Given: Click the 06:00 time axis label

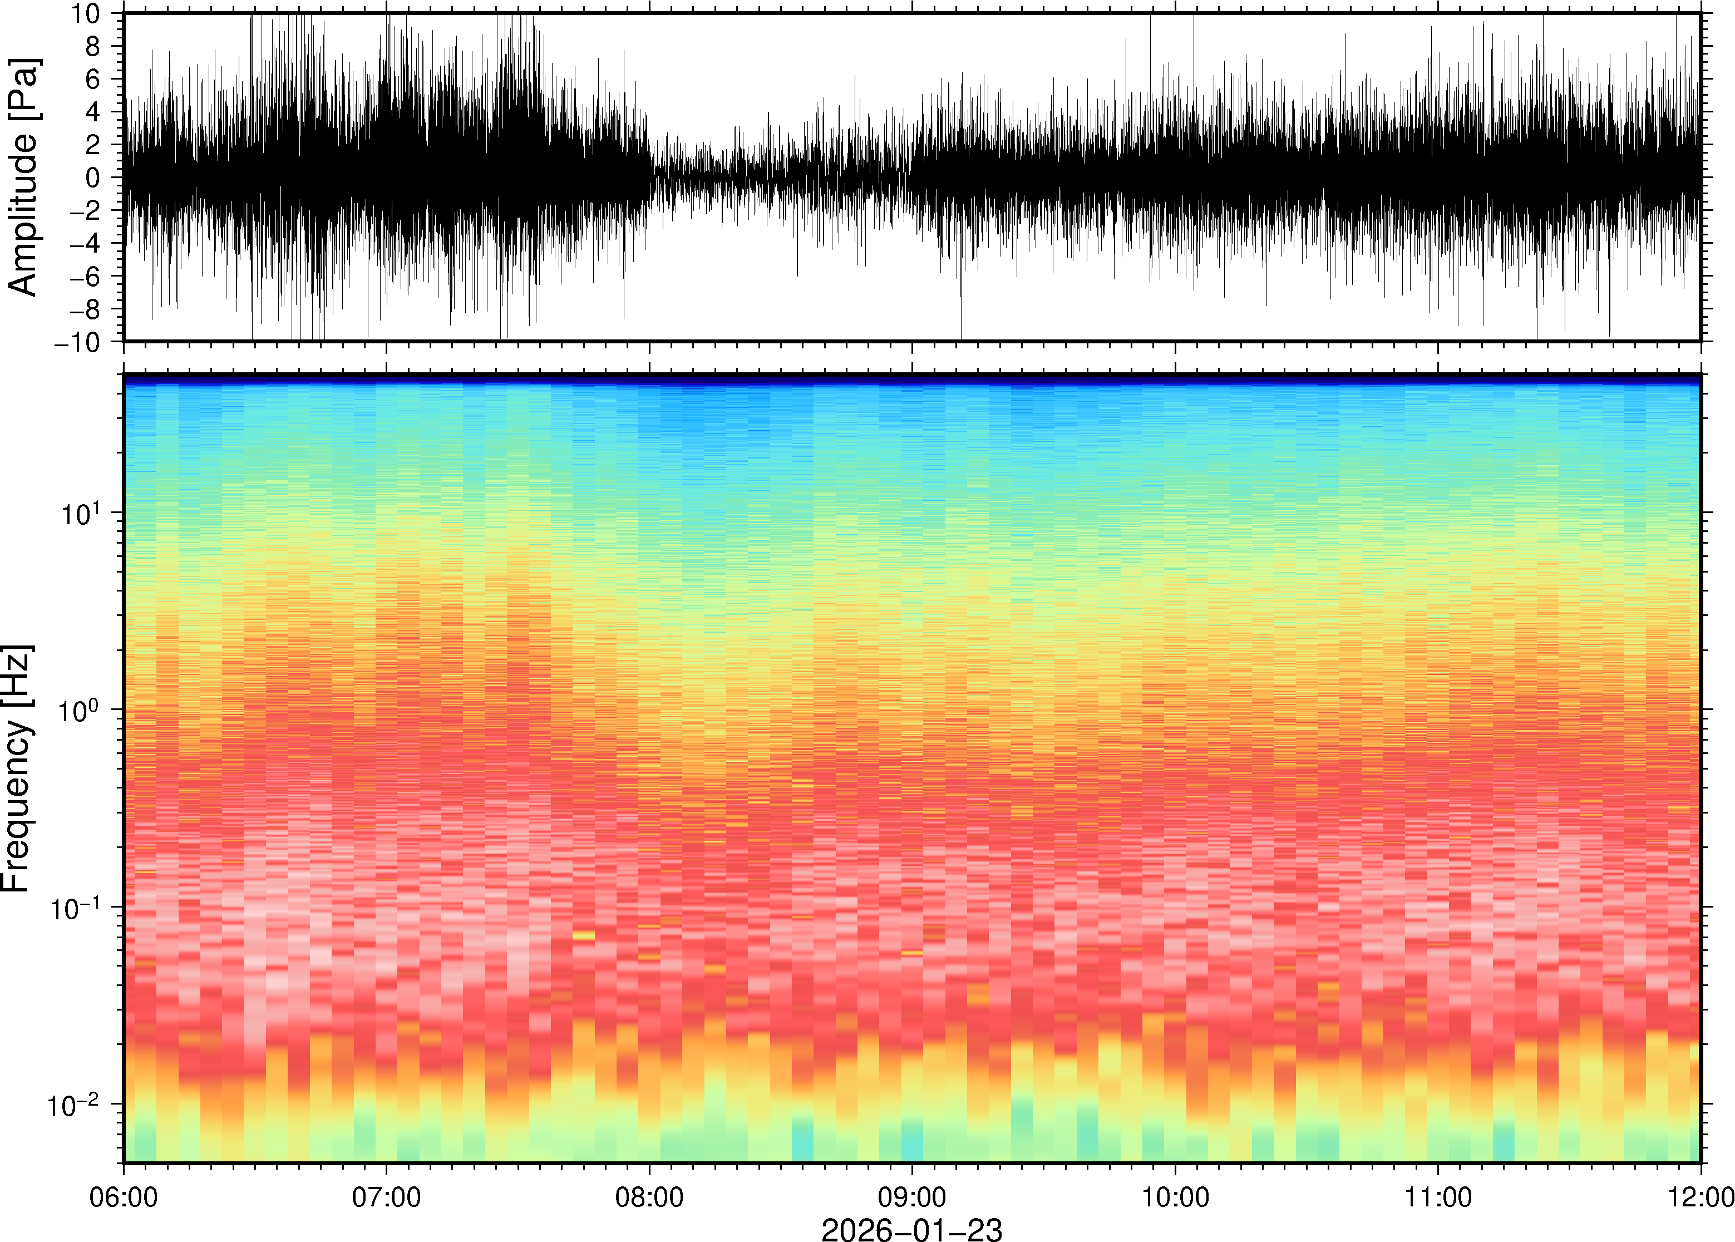Looking at the screenshot, I should 123,1196.
